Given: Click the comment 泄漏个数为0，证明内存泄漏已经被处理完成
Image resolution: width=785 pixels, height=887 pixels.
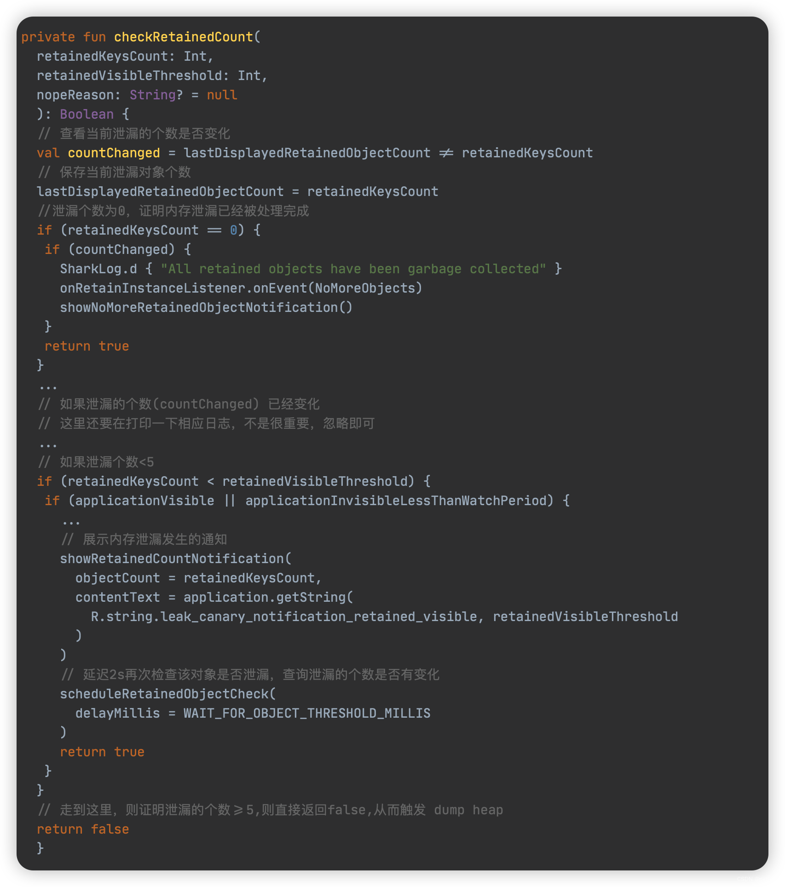Looking at the screenshot, I should pos(173,211).
